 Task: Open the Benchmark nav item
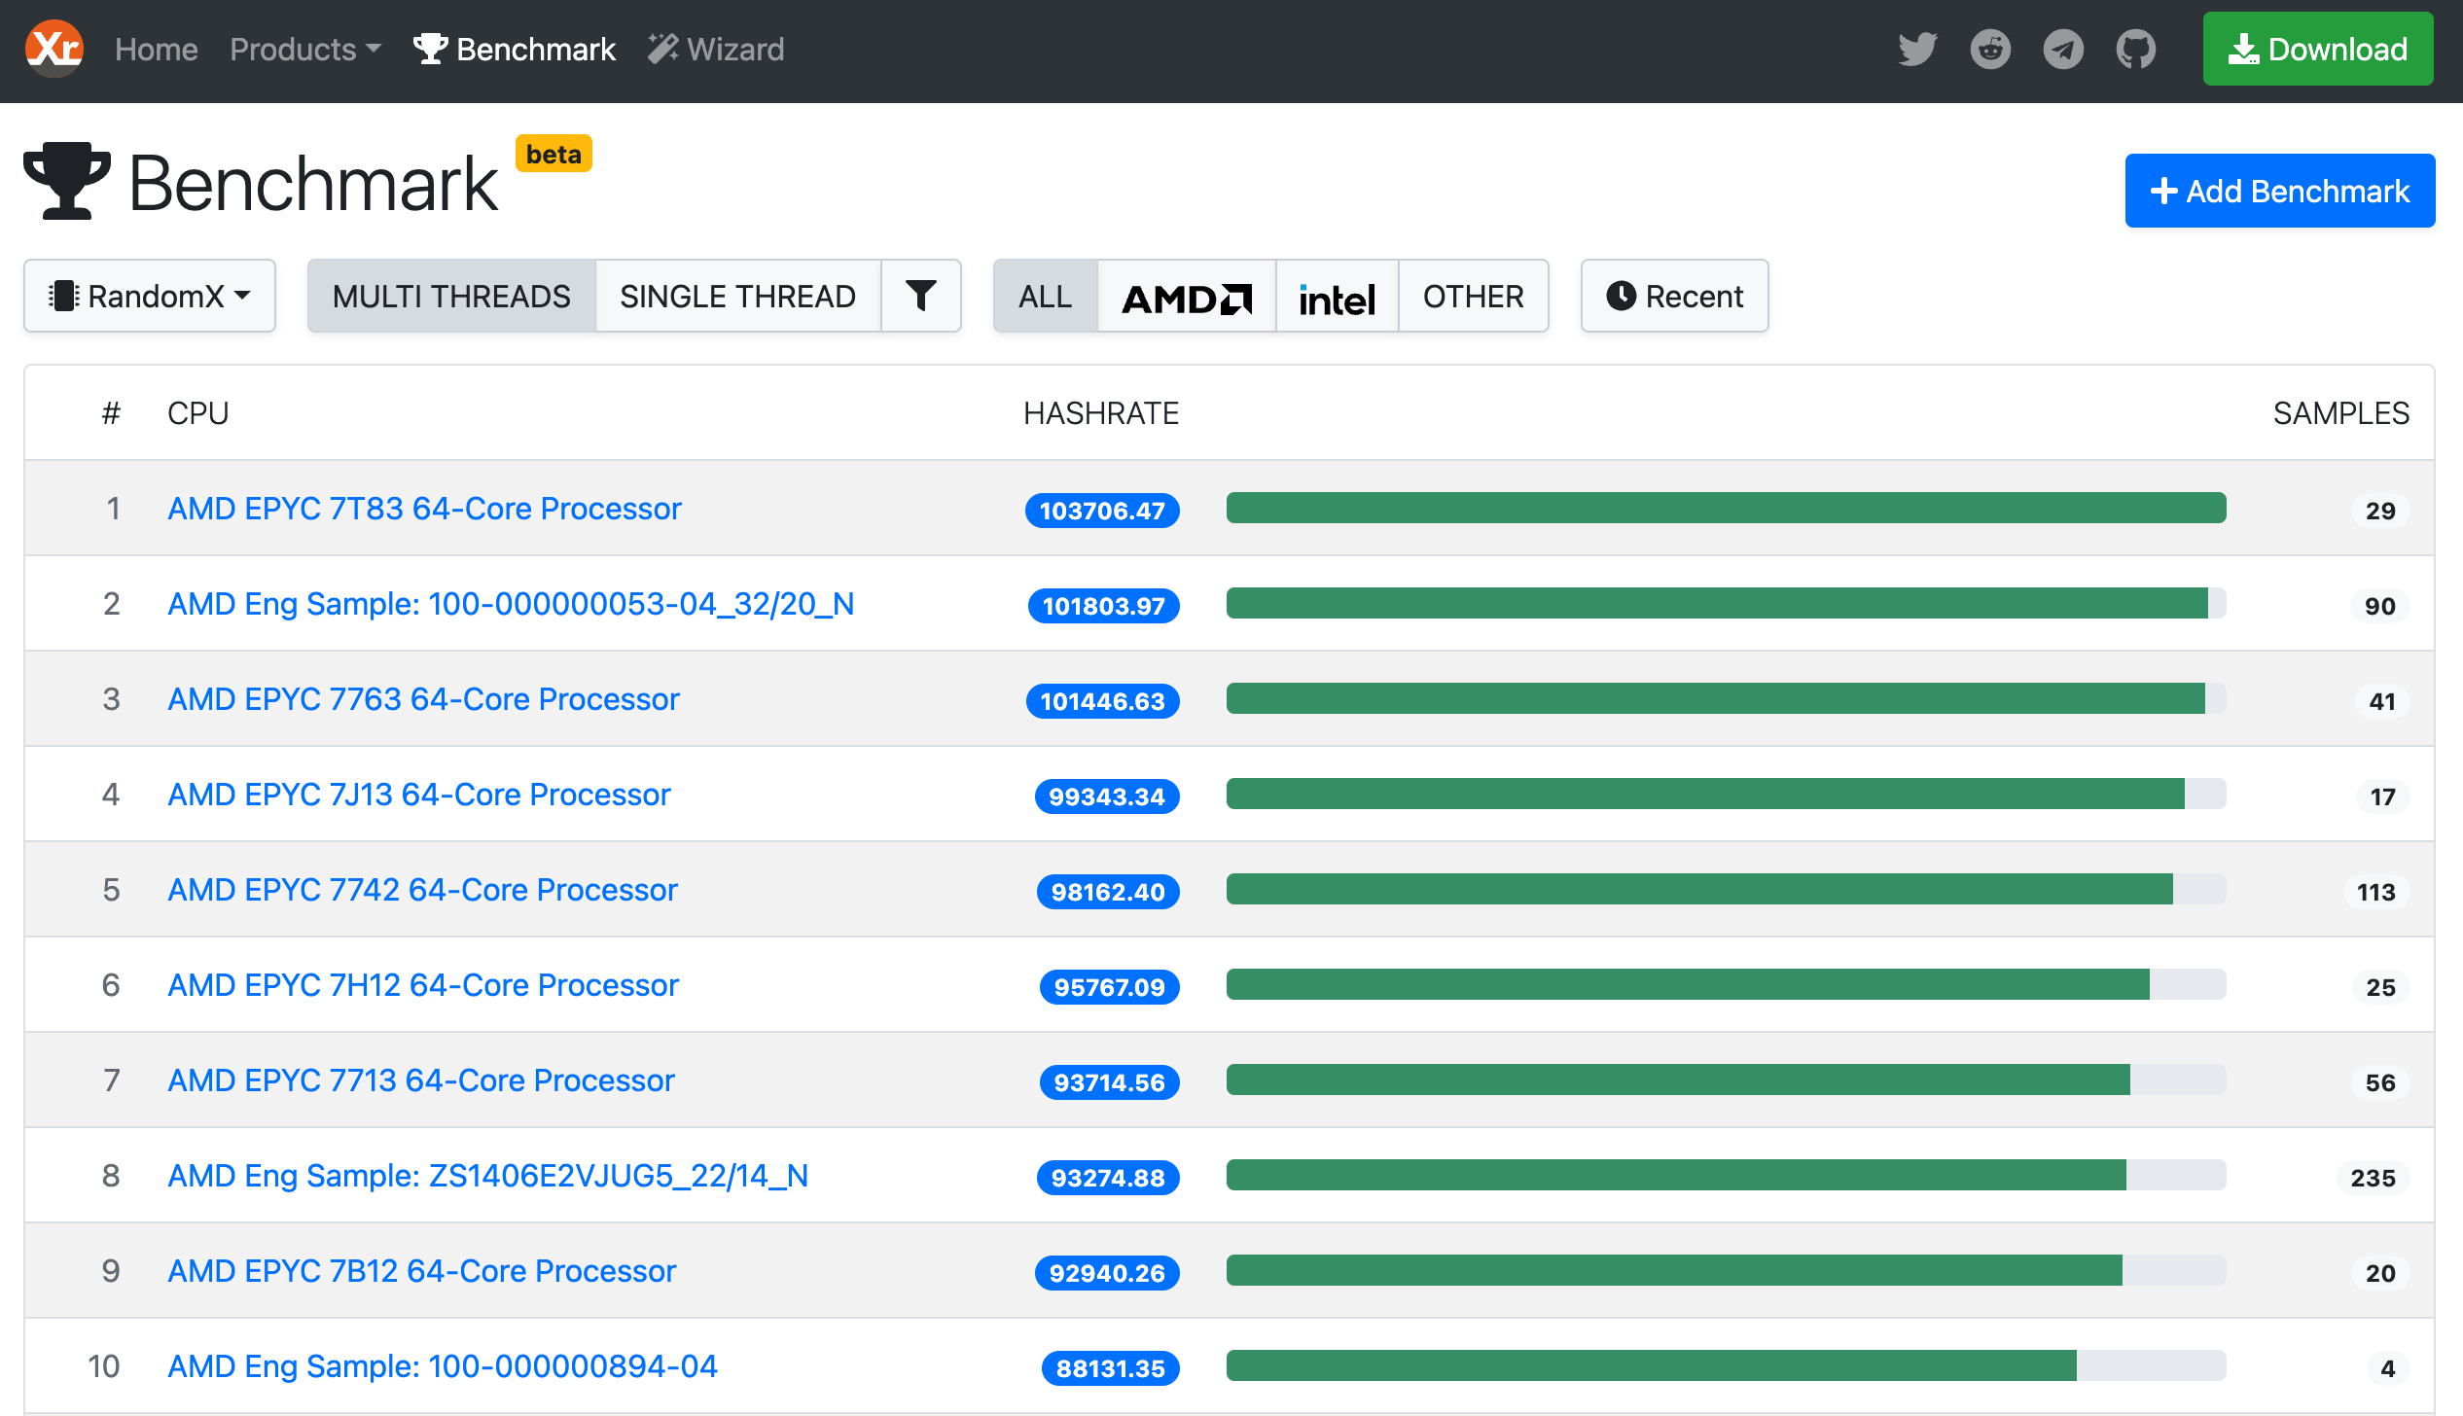[515, 49]
